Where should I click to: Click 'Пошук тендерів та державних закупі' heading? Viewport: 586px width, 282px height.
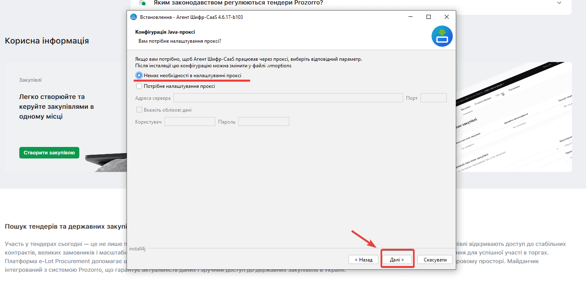(66, 226)
